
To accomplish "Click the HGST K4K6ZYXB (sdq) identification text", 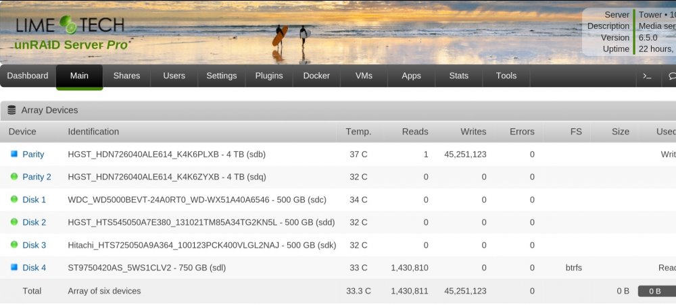I will point(167,177).
